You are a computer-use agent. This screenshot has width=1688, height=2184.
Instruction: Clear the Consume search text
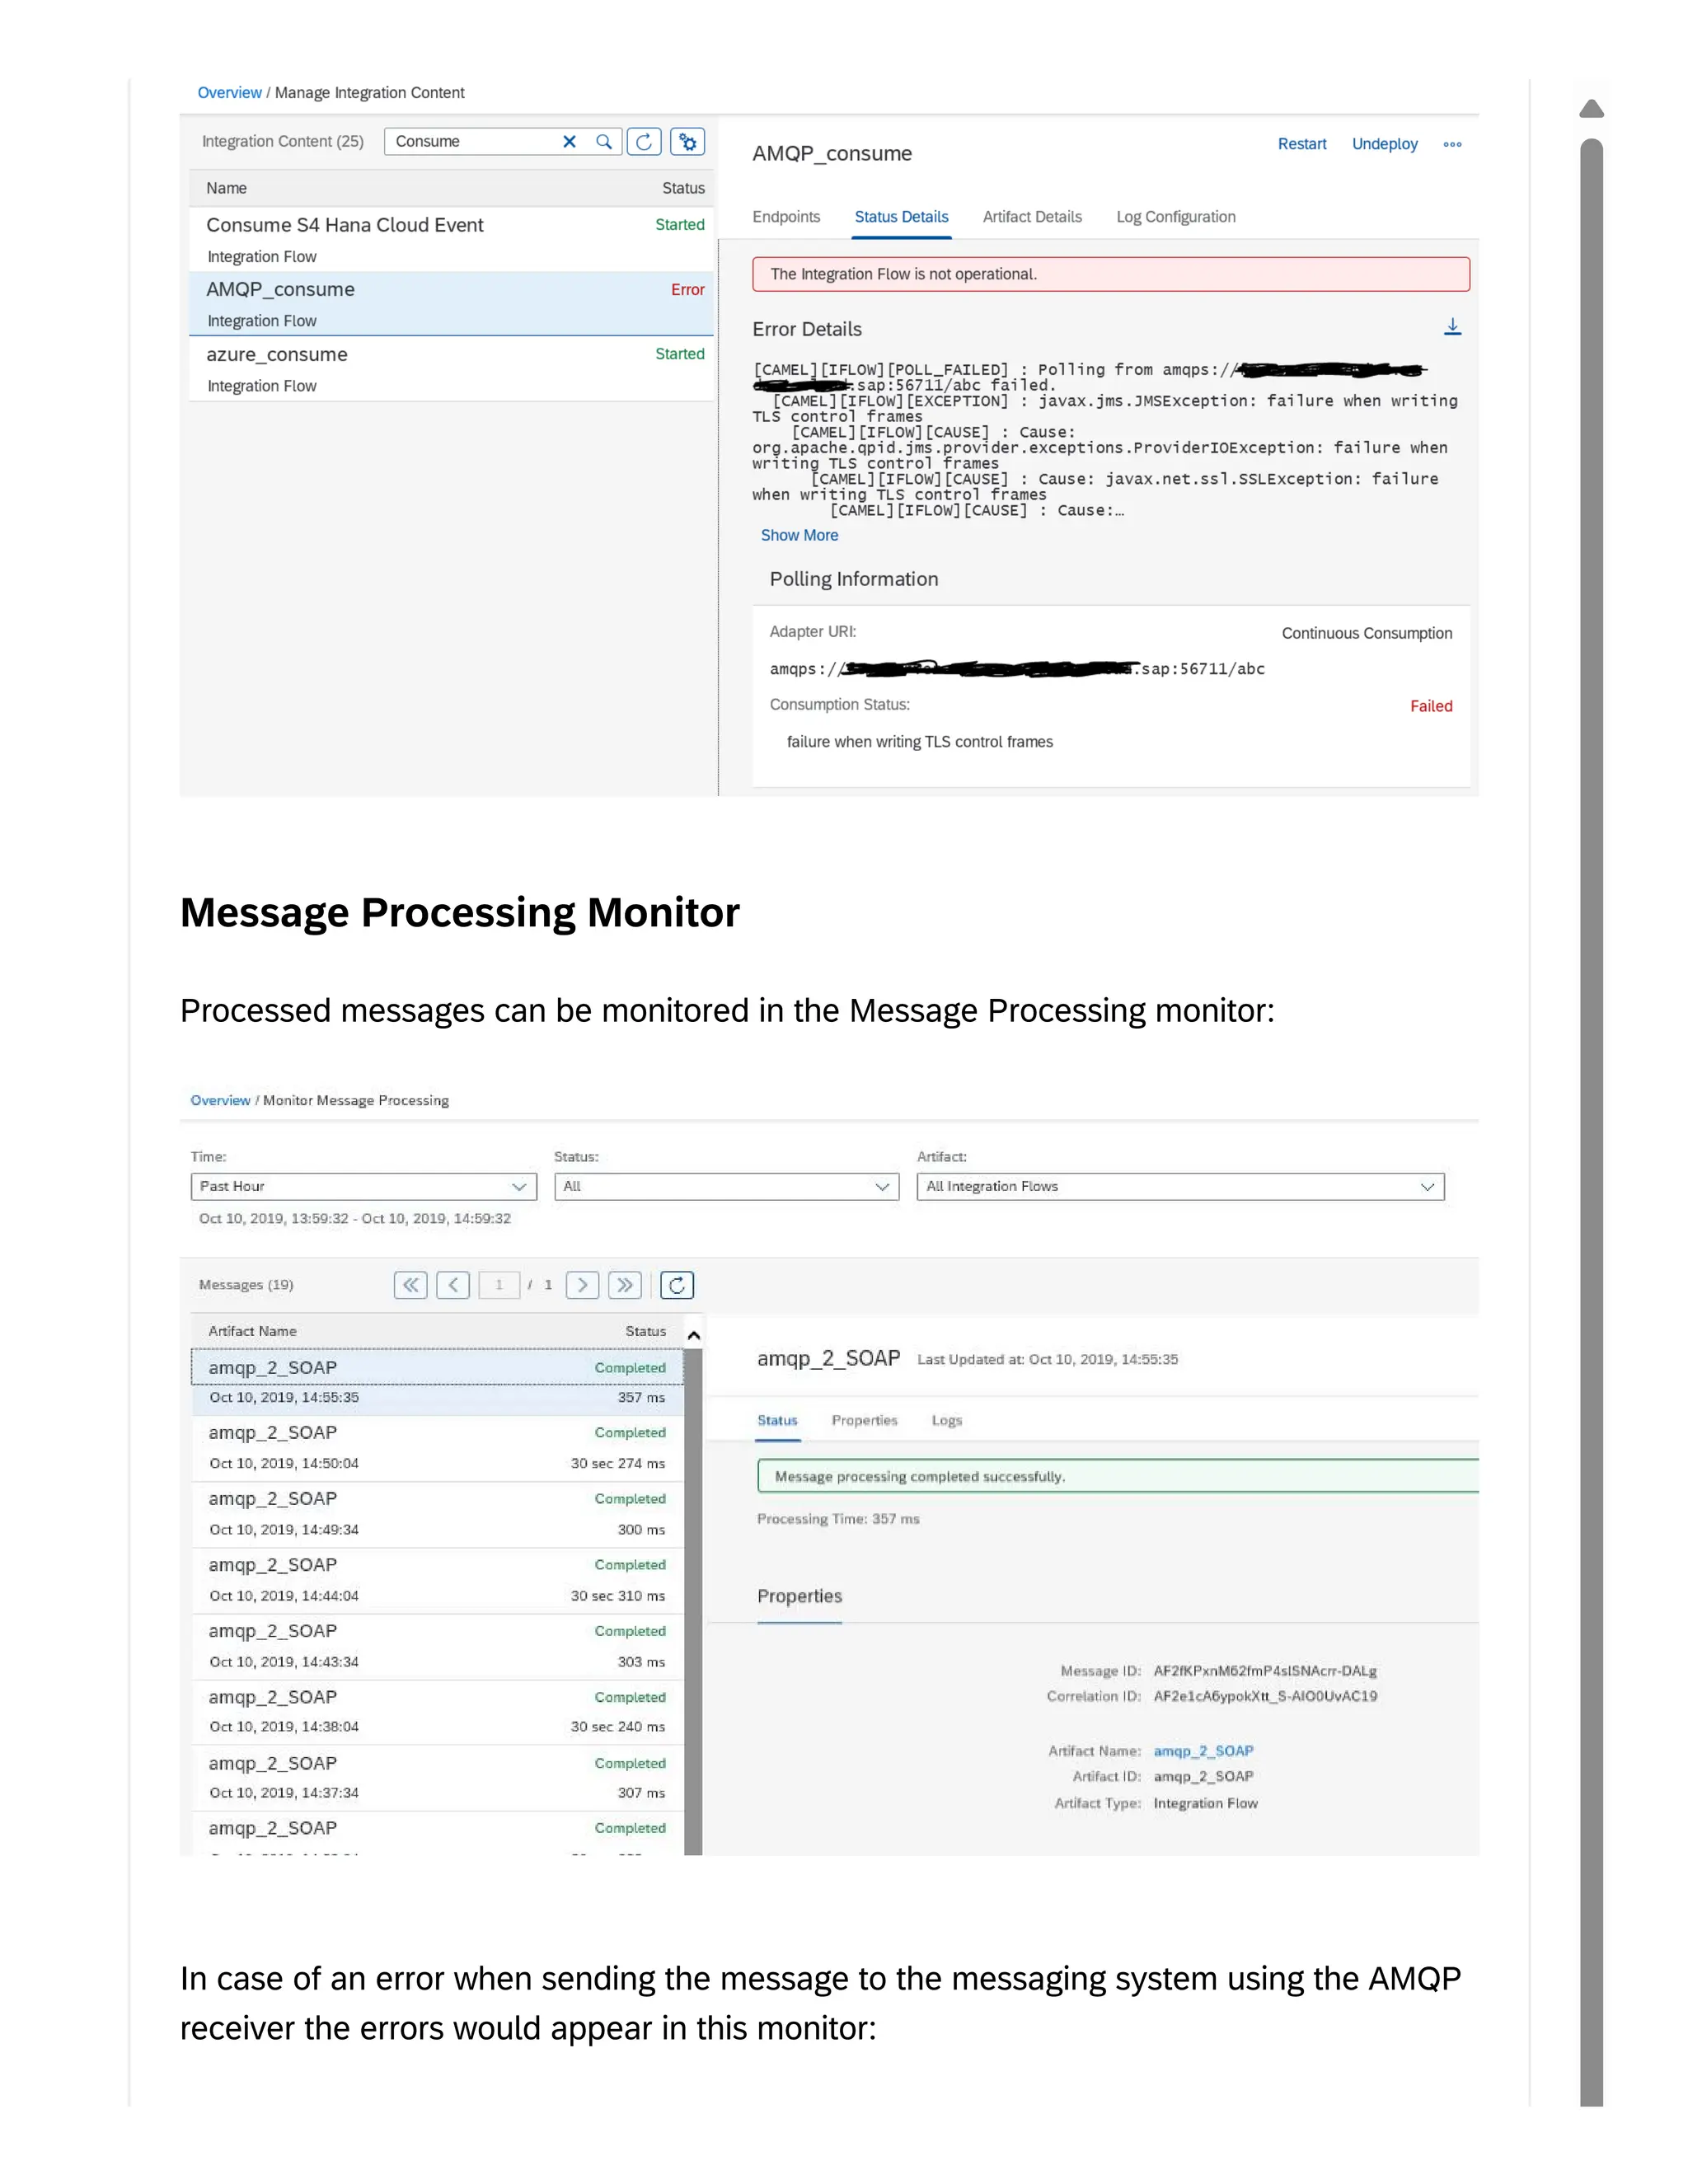point(569,142)
